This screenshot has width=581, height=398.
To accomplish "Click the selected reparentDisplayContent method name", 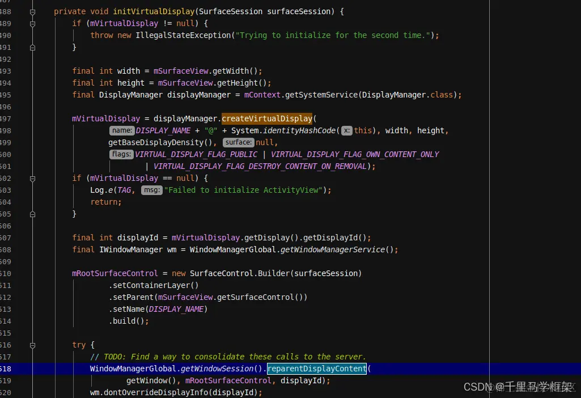I will 317,369.
